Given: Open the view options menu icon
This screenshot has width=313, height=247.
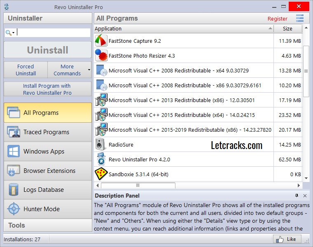Looking at the screenshot, I should click(300, 18).
